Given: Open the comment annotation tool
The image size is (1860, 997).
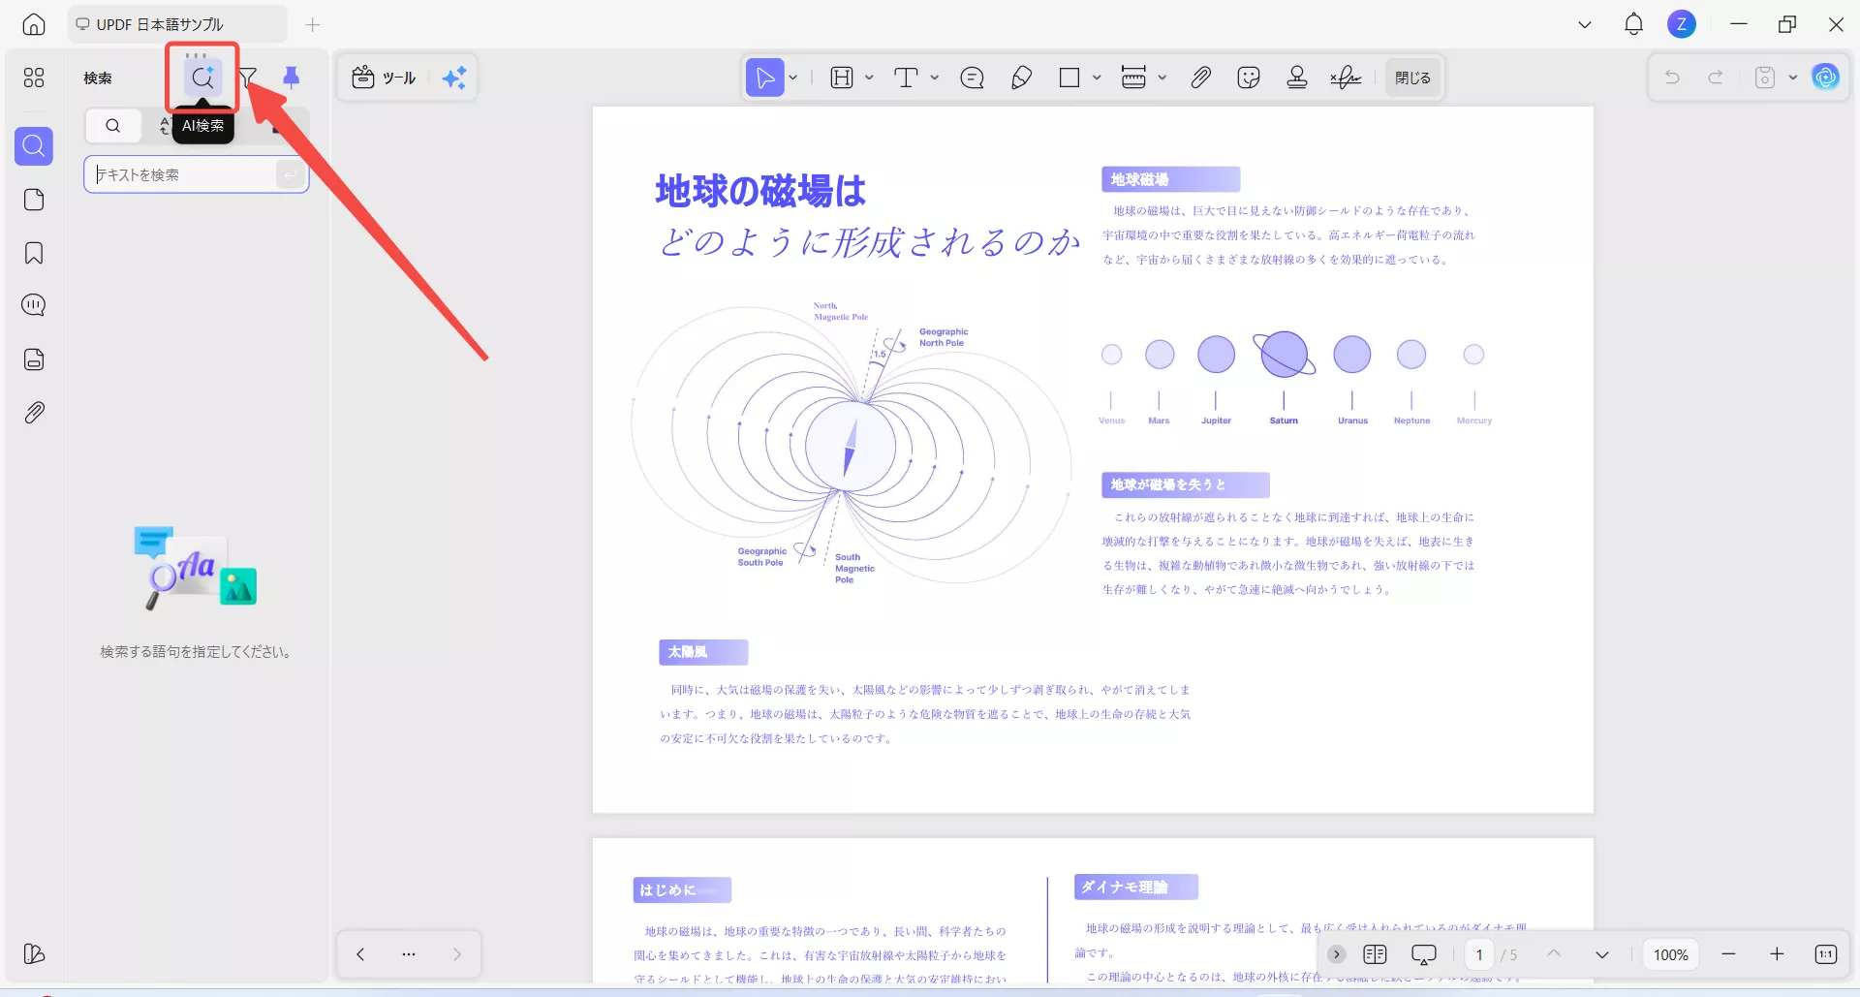Looking at the screenshot, I should coord(973,78).
